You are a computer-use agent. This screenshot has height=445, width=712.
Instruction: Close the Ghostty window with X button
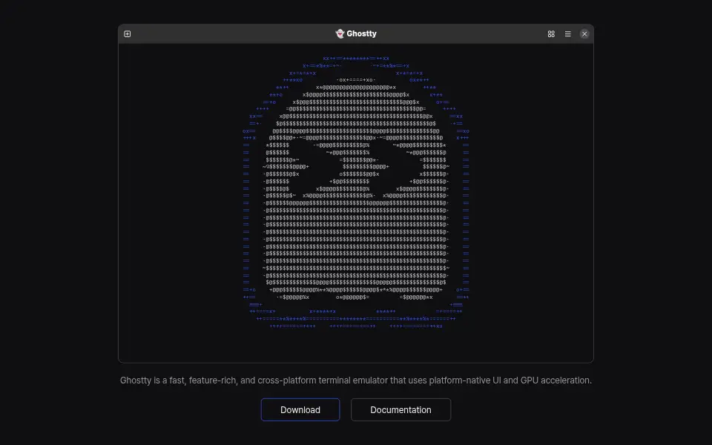point(584,34)
